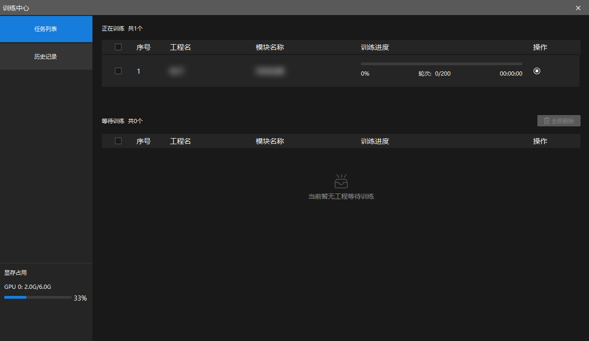Select all tasks in 正在训练 table
This screenshot has height=341, width=589.
[118, 47]
